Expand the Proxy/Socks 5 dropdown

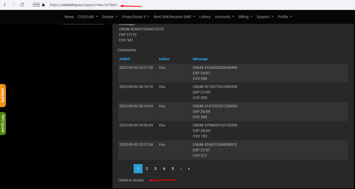[135, 17]
